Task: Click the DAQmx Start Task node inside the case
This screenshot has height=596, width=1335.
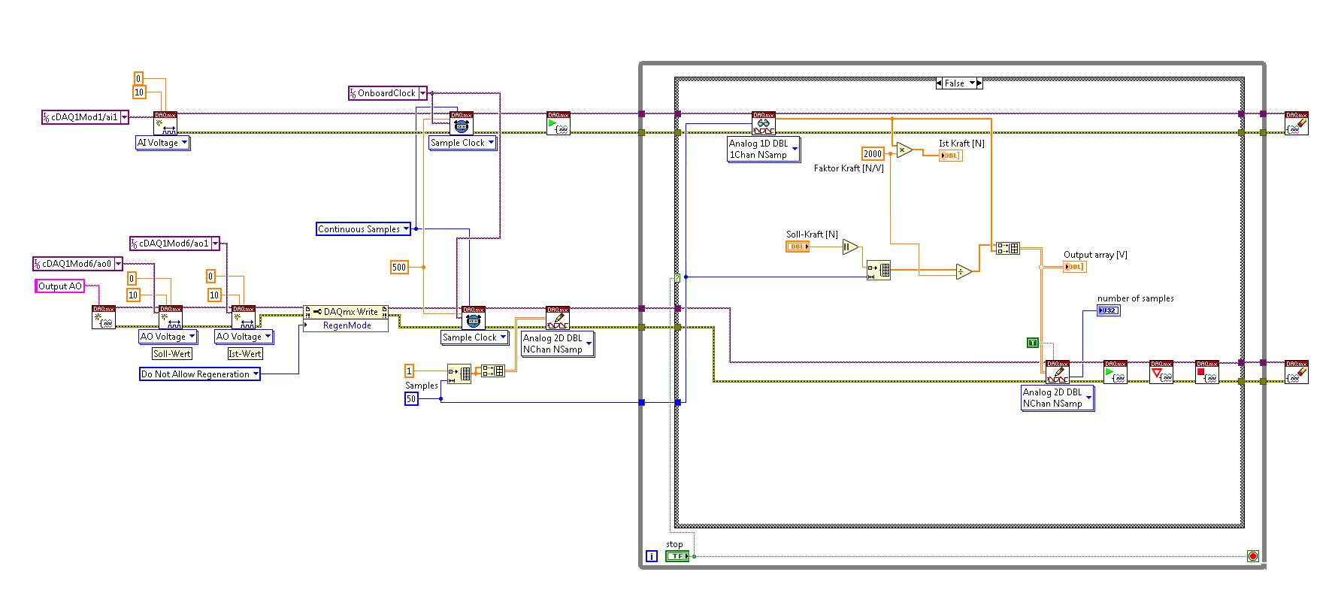Action: tap(1116, 372)
